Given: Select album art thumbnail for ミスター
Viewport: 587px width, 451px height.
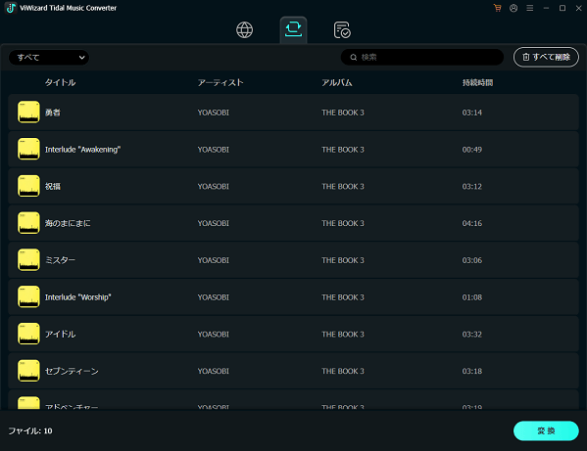Looking at the screenshot, I should tap(28, 259).
